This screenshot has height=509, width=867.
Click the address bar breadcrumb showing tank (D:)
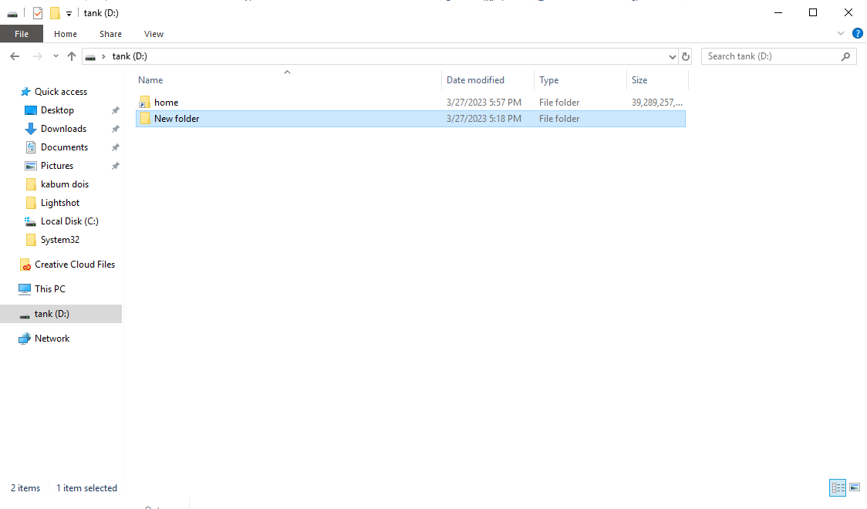point(128,56)
